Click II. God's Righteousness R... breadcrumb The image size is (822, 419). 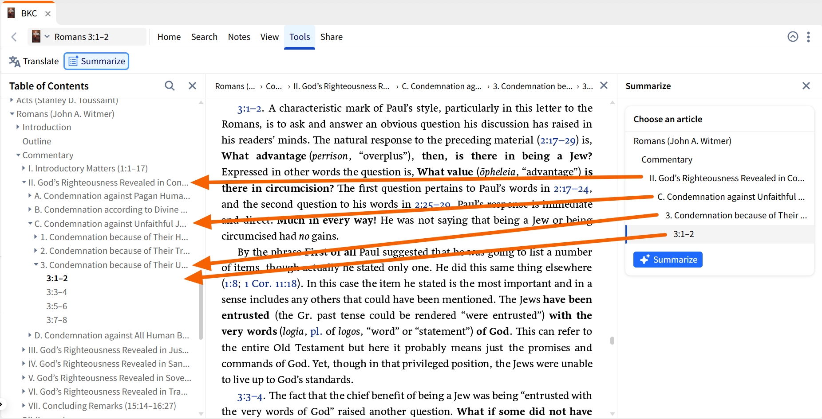click(341, 86)
